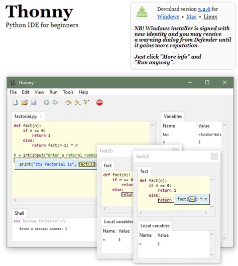Select the n row with value 3 in Variables
The width and height of the screenshot is (238, 266).
coord(192,142)
